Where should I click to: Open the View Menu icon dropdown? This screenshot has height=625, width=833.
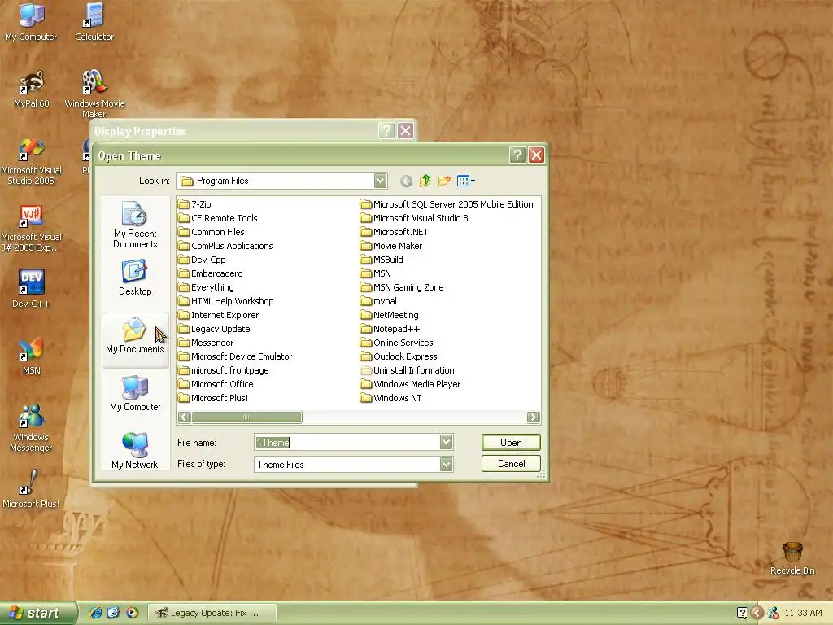(x=466, y=181)
